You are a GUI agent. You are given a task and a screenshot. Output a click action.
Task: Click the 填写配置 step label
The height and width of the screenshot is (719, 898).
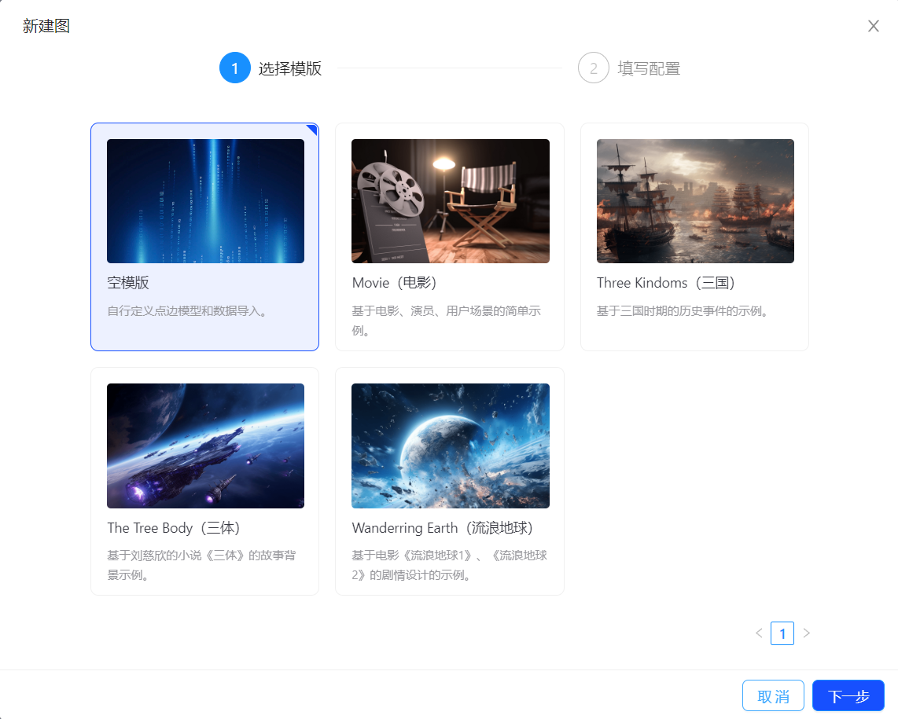tap(649, 68)
